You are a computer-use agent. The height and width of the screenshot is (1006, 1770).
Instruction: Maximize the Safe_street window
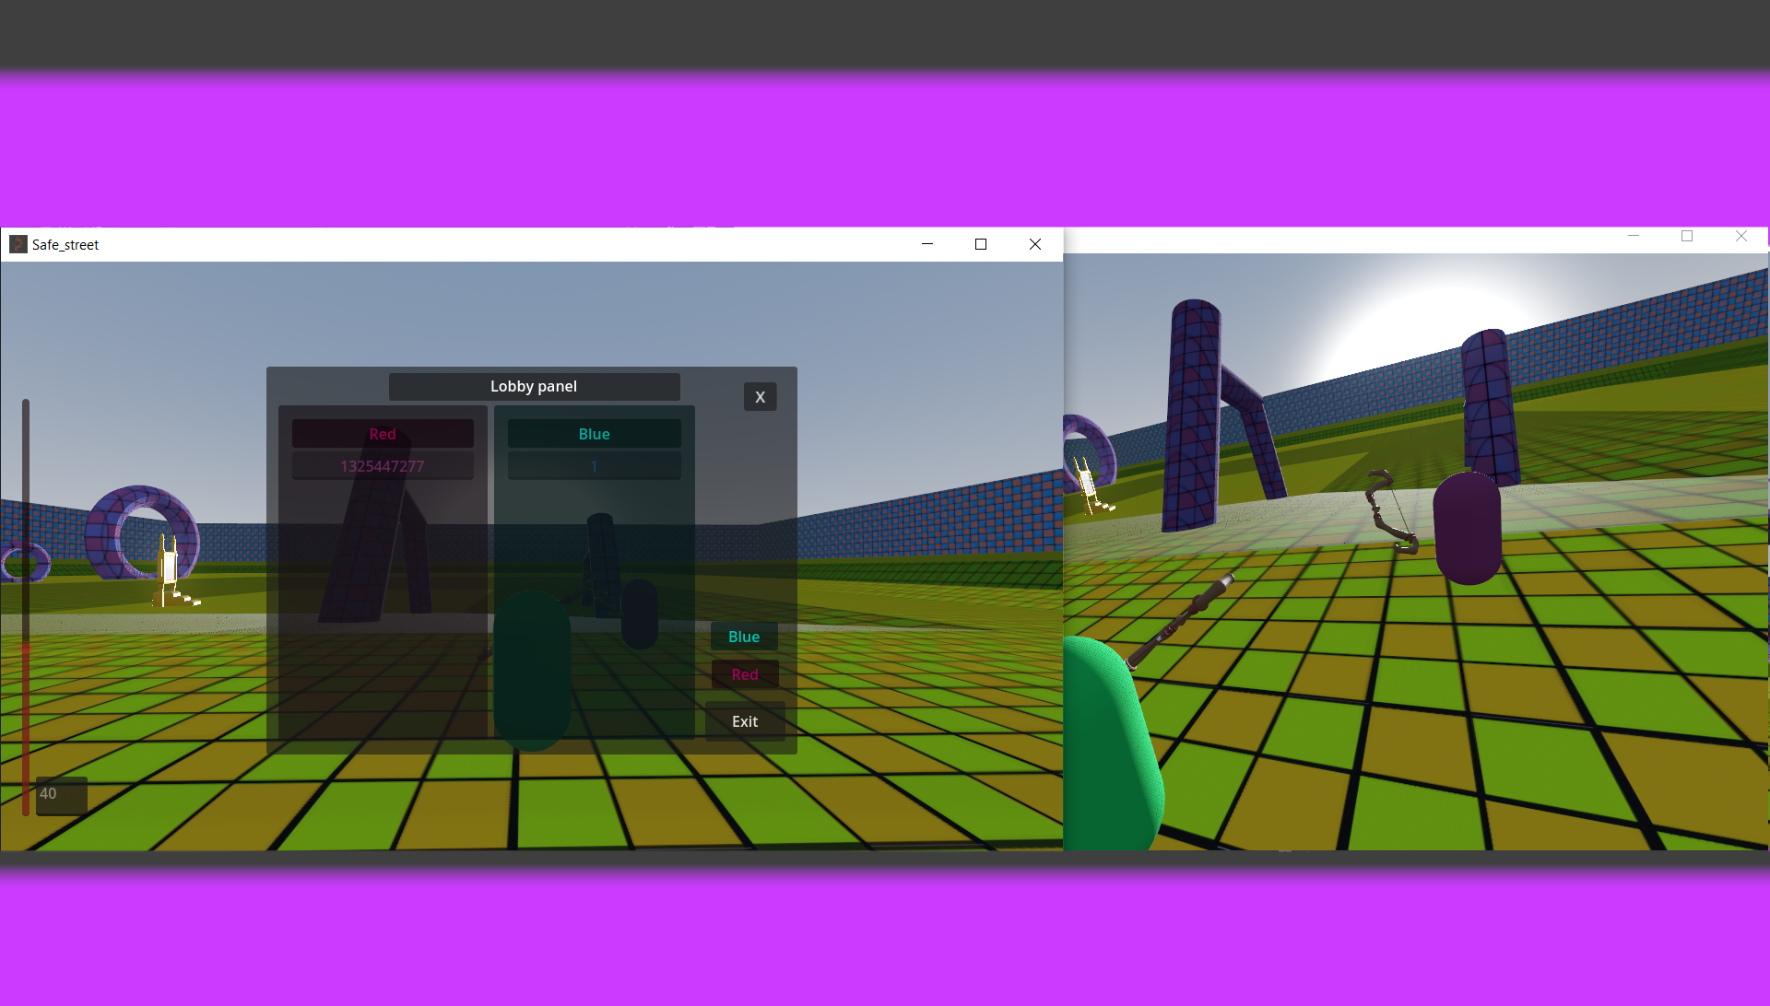[x=981, y=244]
